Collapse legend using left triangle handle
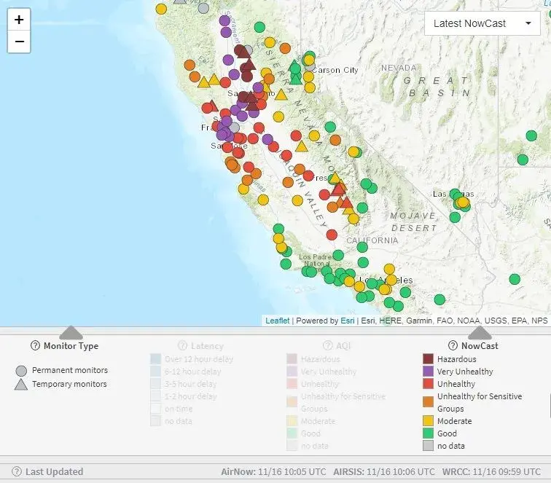The height and width of the screenshot is (483, 551). click(70, 333)
